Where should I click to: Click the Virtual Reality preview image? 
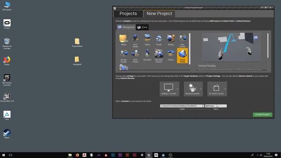click(x=231, y=47)
